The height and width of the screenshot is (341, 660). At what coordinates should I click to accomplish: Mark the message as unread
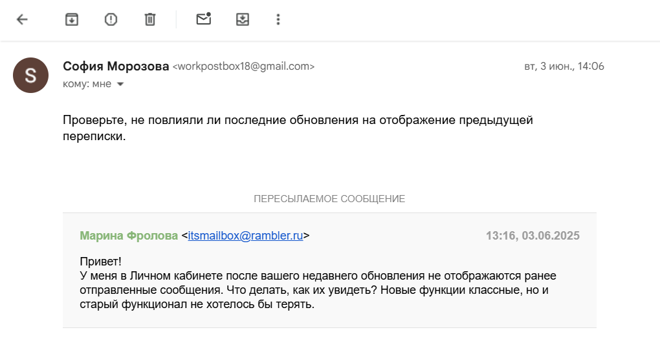click(x=204, y=19)
